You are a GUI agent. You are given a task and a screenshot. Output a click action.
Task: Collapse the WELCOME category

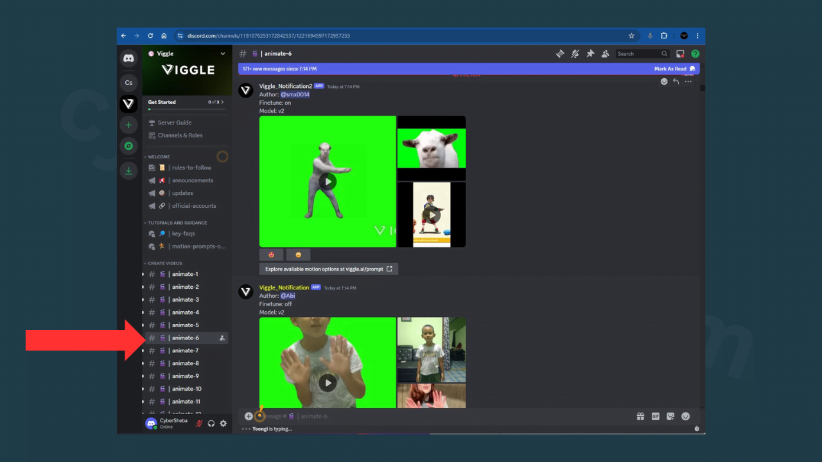coord(158,157)
